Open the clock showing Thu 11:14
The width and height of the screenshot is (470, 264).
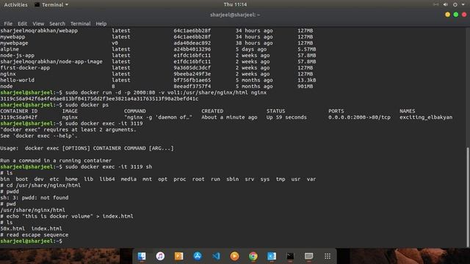click(235, 4)
